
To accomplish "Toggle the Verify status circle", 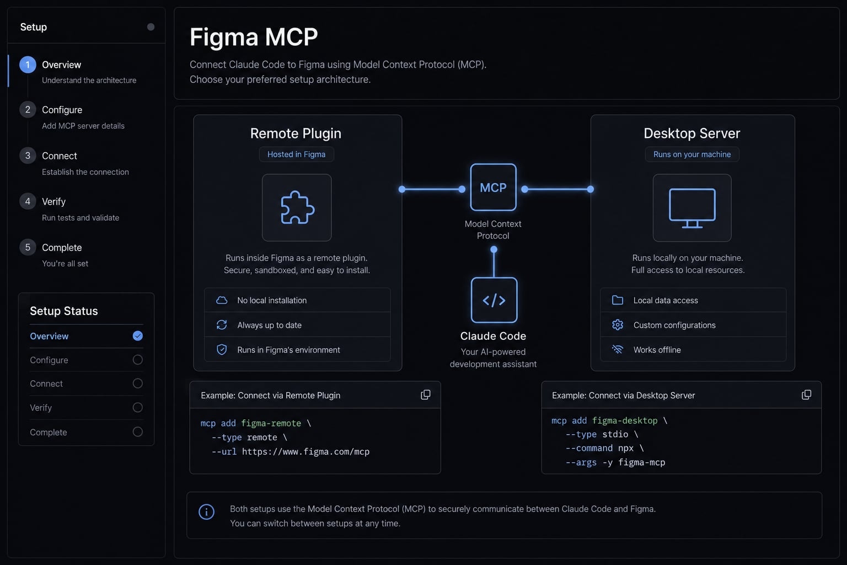I will click(x=138, y=408).
